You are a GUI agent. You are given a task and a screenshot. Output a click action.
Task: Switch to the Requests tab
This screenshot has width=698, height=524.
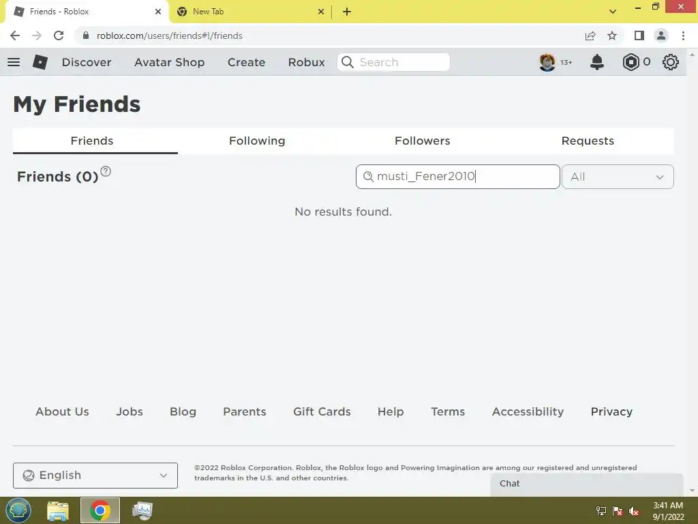pos(588,141)
